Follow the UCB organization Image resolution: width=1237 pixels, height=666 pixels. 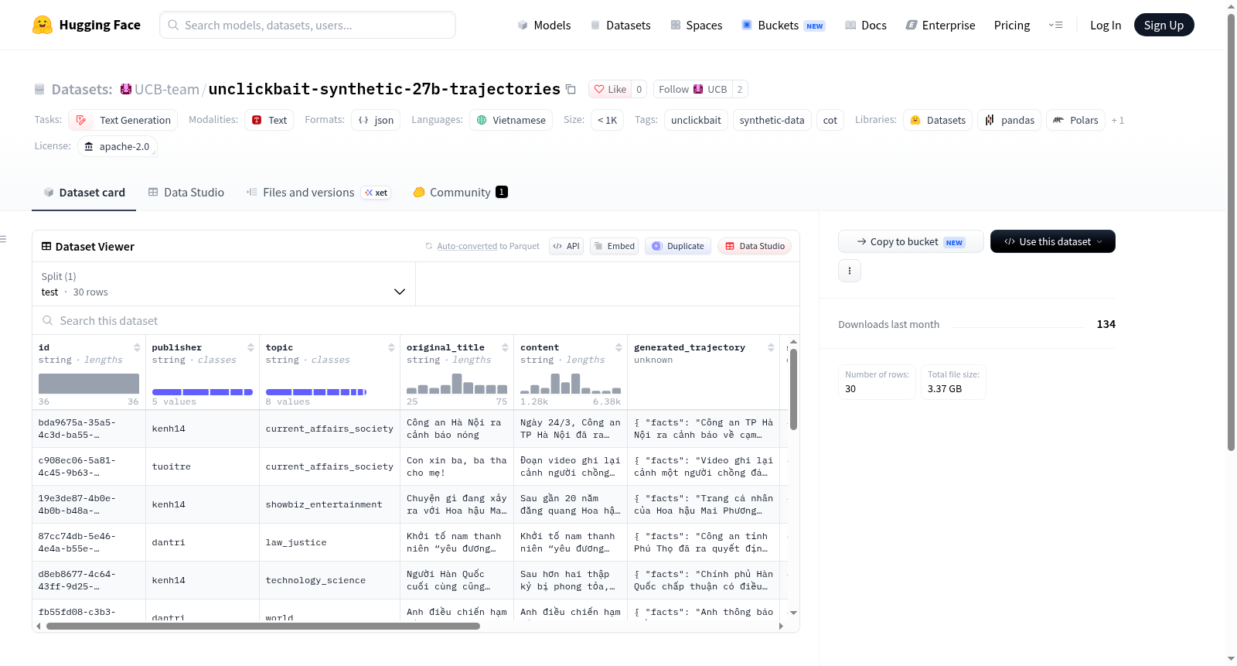click(x=693, y=89)
